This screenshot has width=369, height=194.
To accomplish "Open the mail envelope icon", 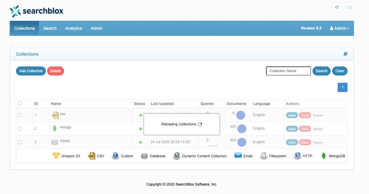I will point(349,7).
